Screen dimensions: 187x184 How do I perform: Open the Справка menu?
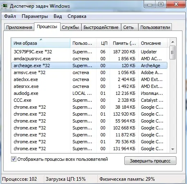[77, 16]
